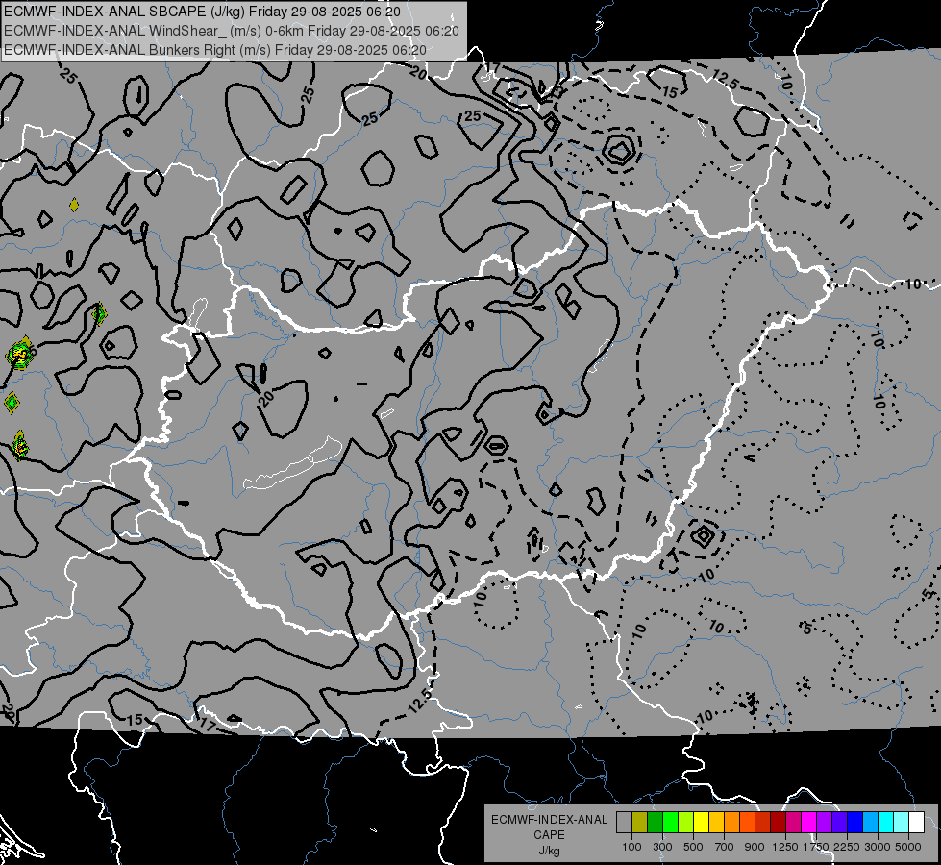Click the 1250 legend tick label
The width and height of the screenshot is (941, 865).
(x=785, y=847)
